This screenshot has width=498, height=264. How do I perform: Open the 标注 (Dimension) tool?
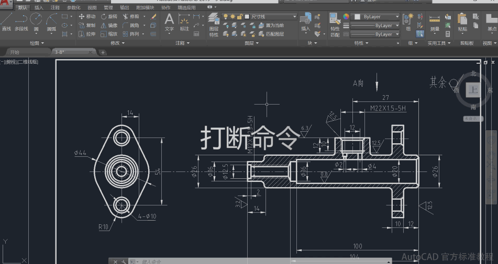[184, 22]
